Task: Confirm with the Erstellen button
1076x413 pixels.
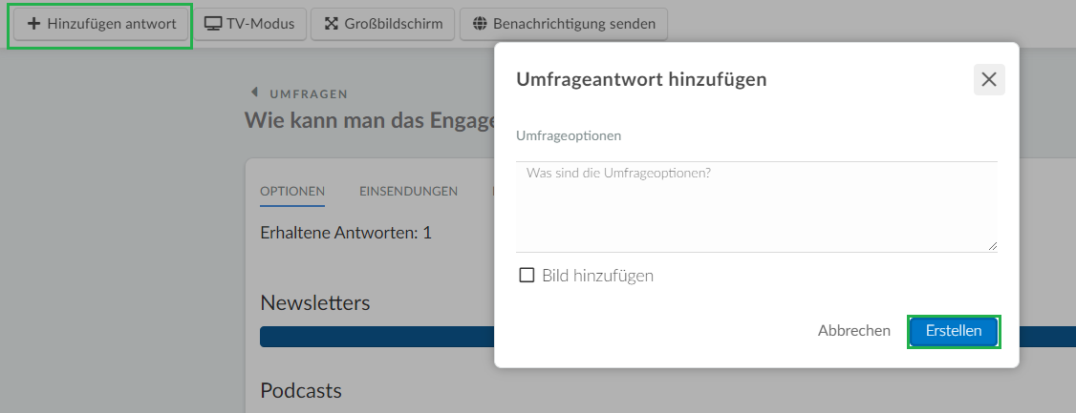Action: point(954,331)
